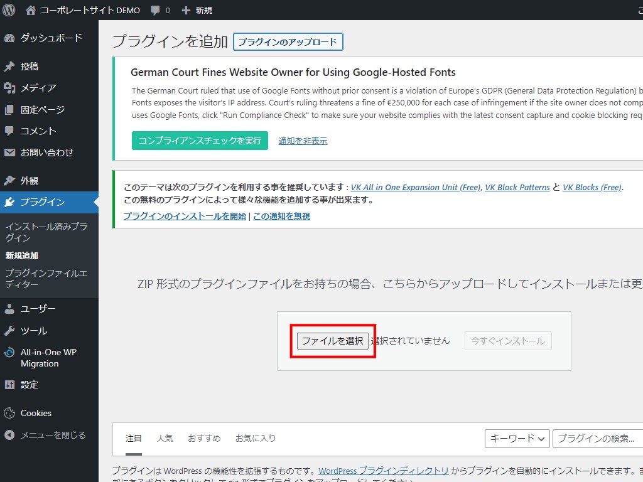Click the All-in-One WP Migration icon
The width and height of the screenshot is (643, 482).
tap(9, 352)
